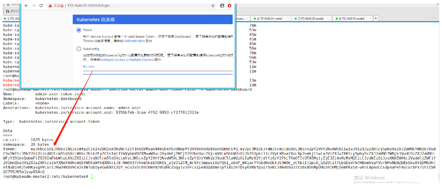Close the 172.16.62.33-node3 tab
The height and width of the screenshot is (189, 442).
(370, 19)
